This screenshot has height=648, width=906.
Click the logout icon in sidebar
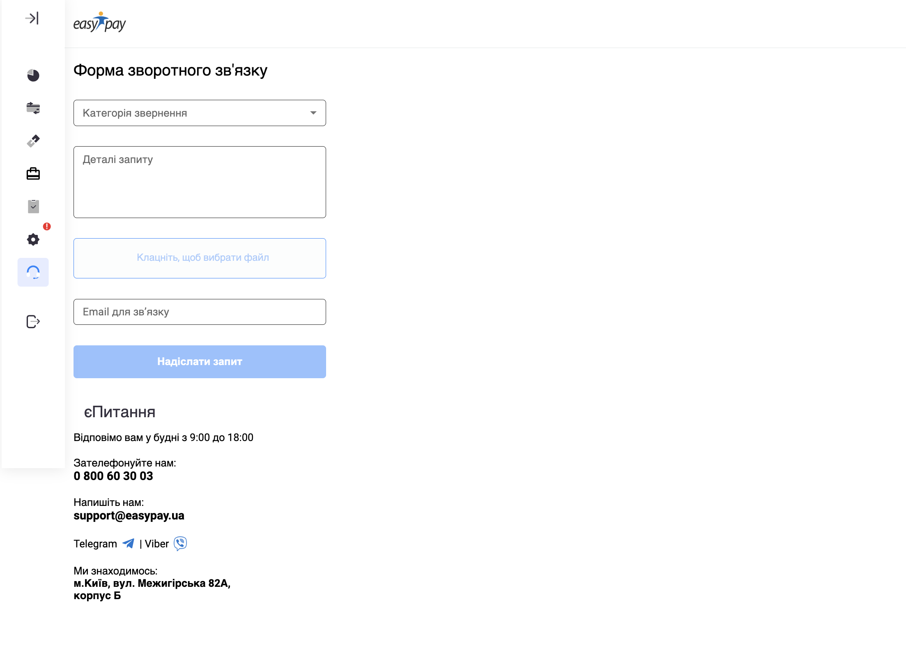[x=33, y=322]
